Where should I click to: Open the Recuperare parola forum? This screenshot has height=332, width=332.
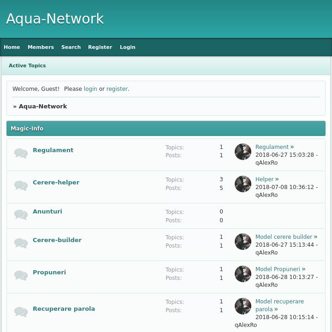click(64, 309)
